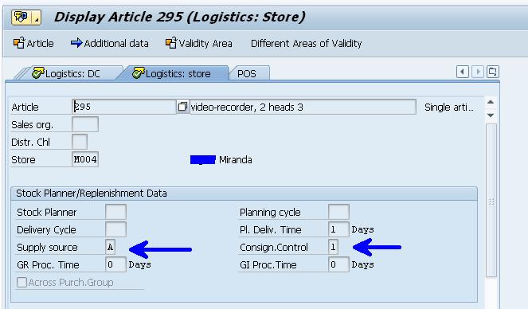This screenshot has height=309, width=528.
Task: Click the scroll up arrow
Action: click(x=491, y=102)
